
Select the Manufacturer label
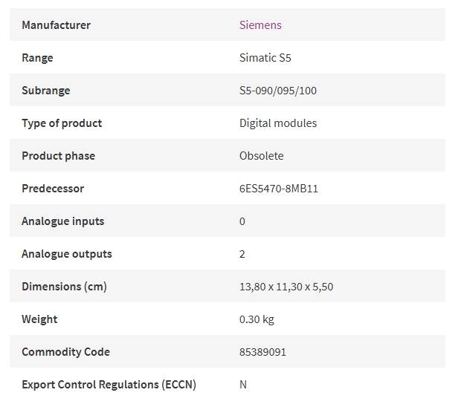click(57, 25)
